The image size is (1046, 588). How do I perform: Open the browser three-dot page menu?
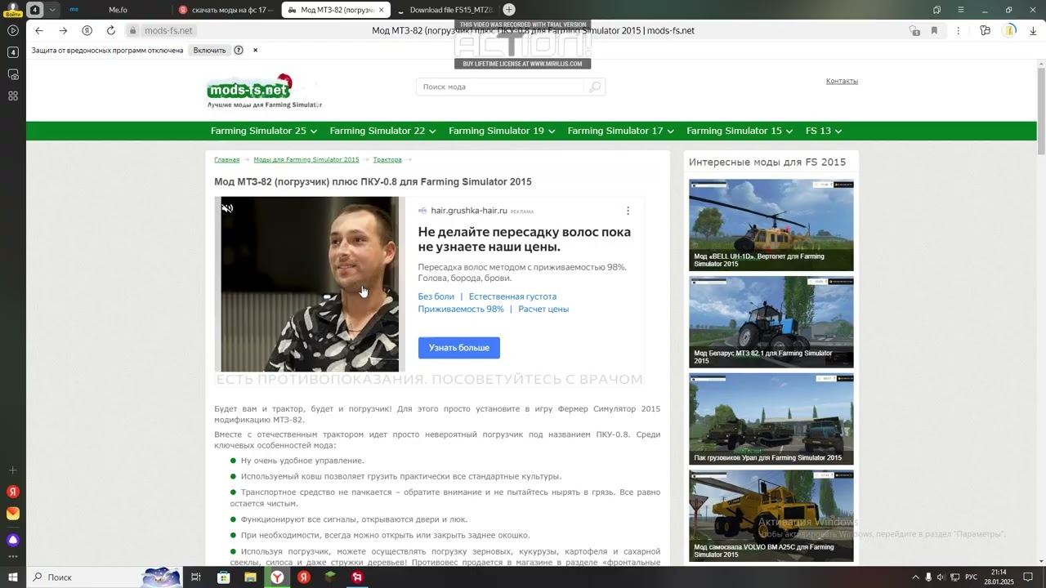[958, 30]
